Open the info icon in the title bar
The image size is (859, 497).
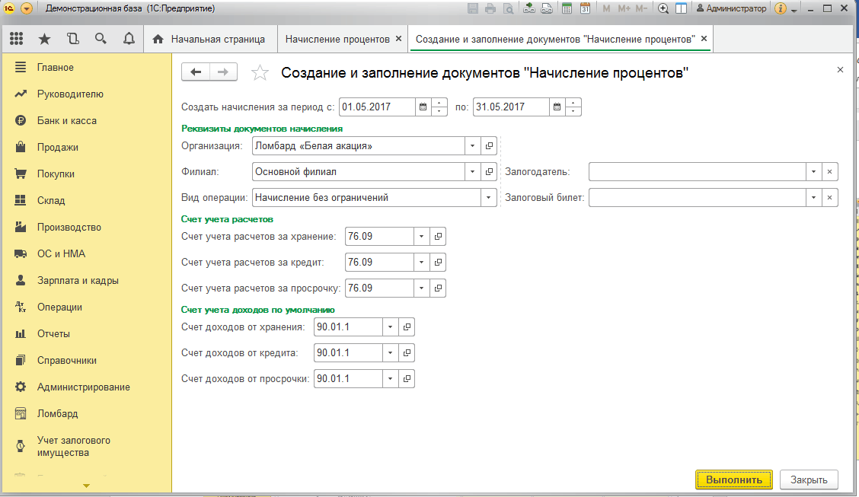point(781,8)
